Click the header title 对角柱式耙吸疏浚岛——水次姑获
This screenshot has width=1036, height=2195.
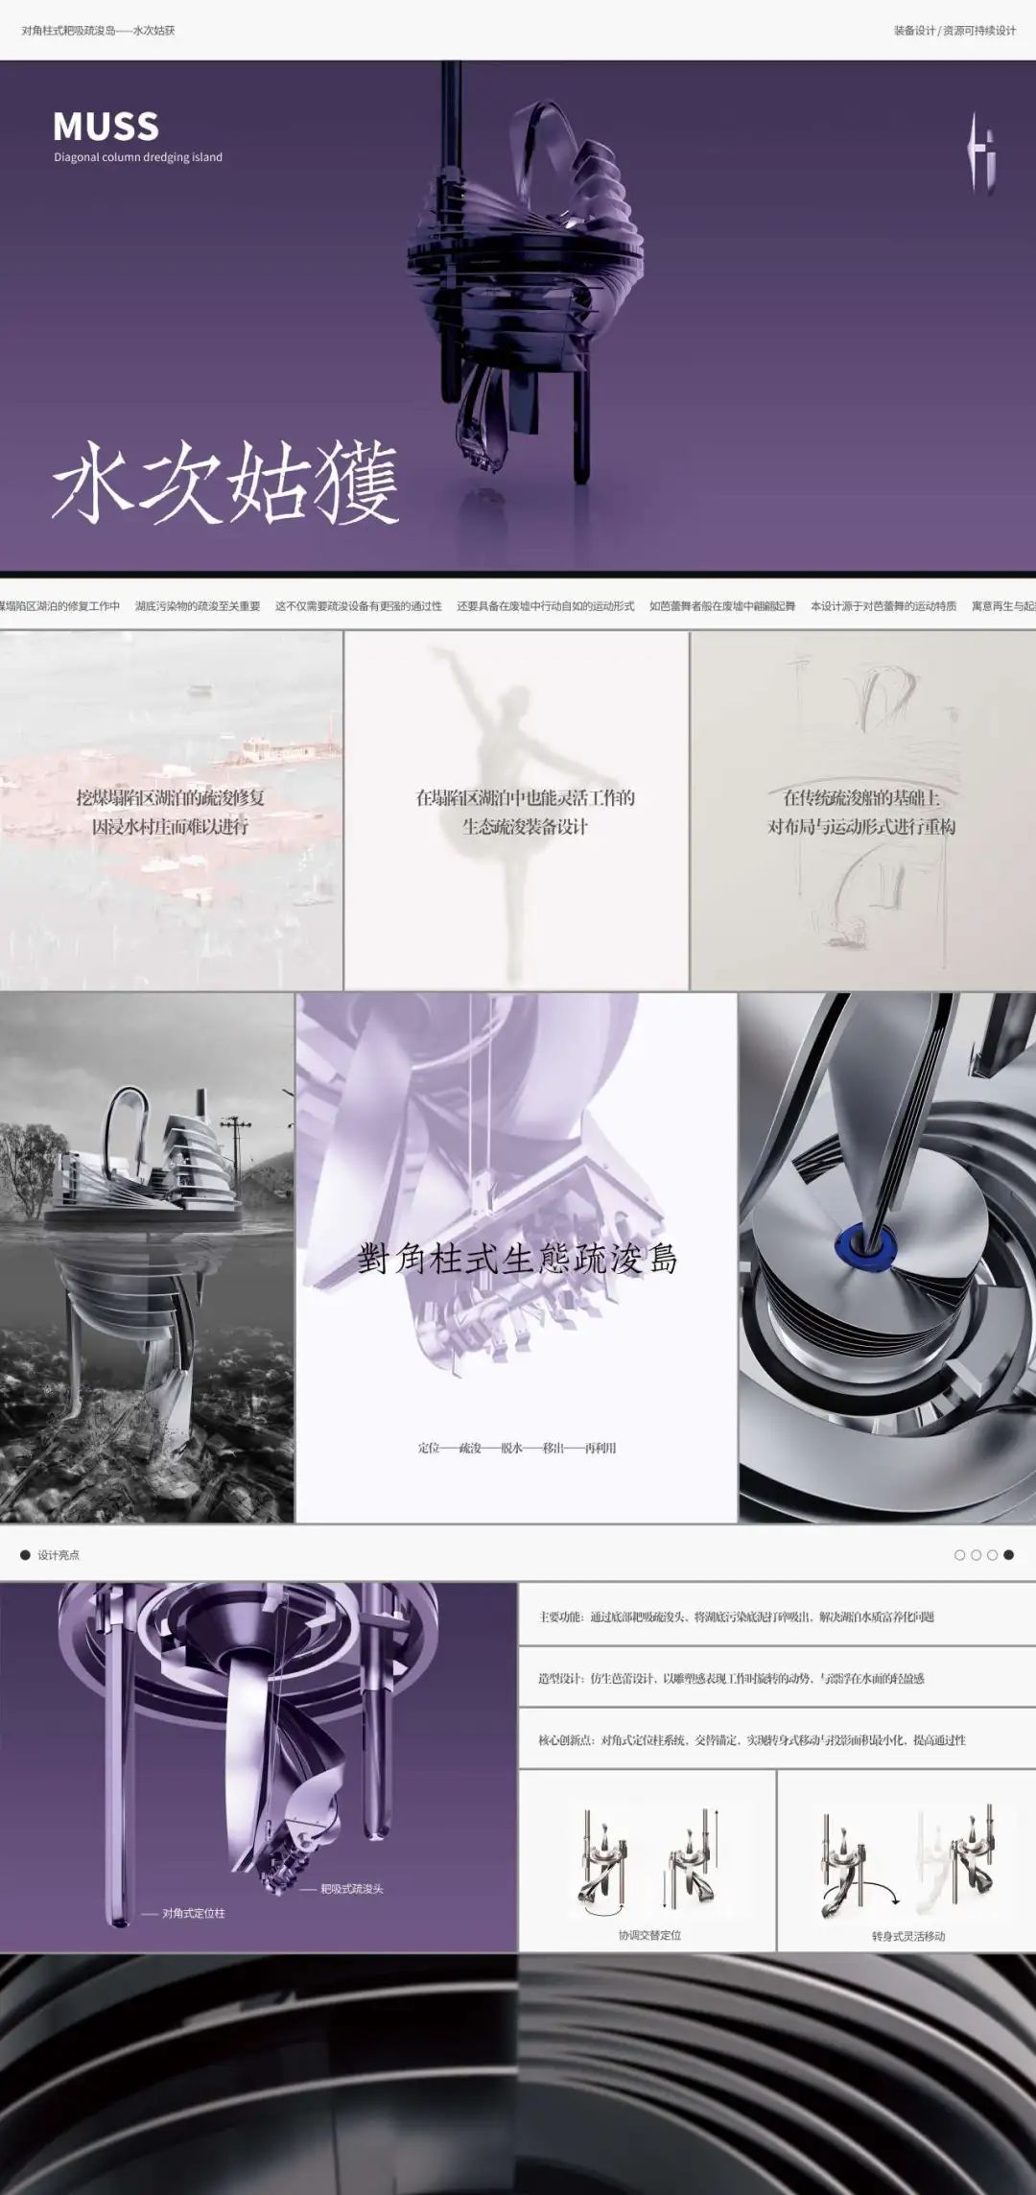coord(98,31)
